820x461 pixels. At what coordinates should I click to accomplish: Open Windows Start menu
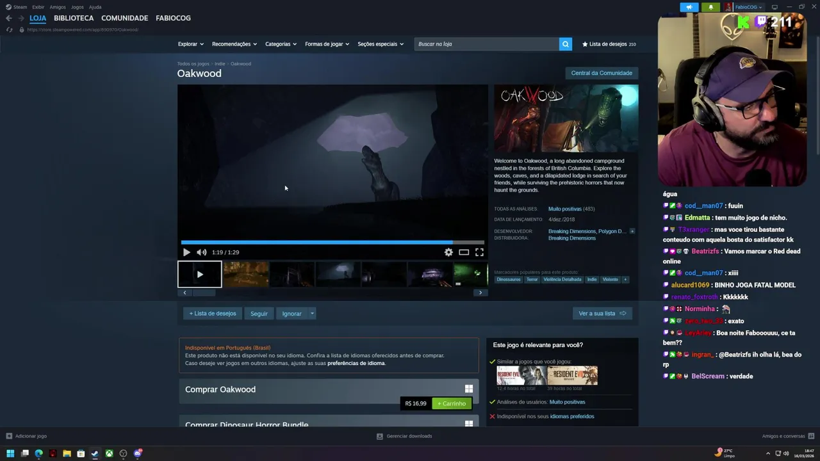click(10, 453)
